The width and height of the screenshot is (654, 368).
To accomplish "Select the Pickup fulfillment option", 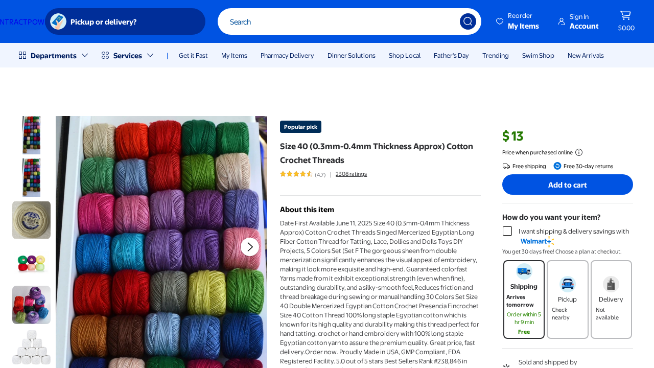I will coord(567,299).
